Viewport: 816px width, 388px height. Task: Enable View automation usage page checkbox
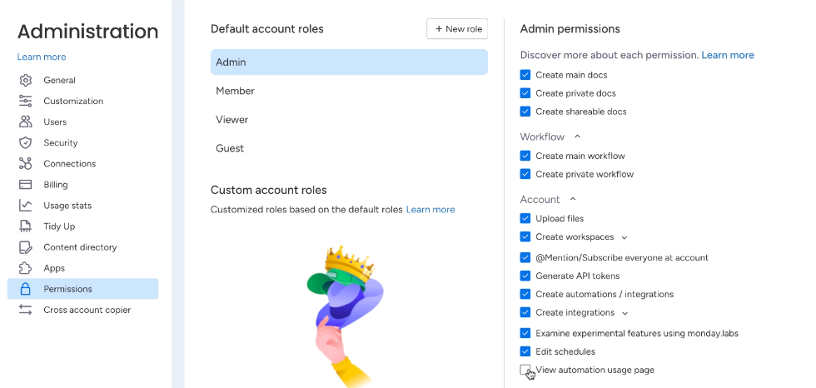click(x=525, y=370)
